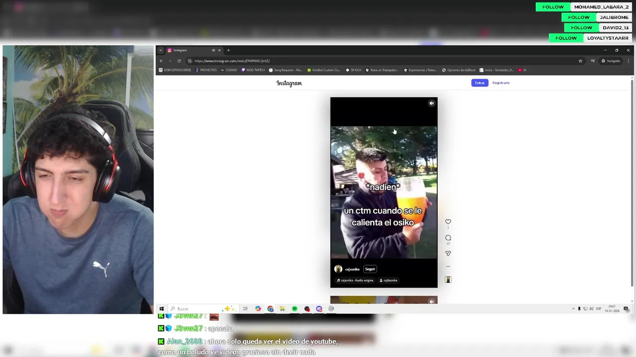Open Task View on the taskbar
This screenshot has height=357, width=636.
245,309
